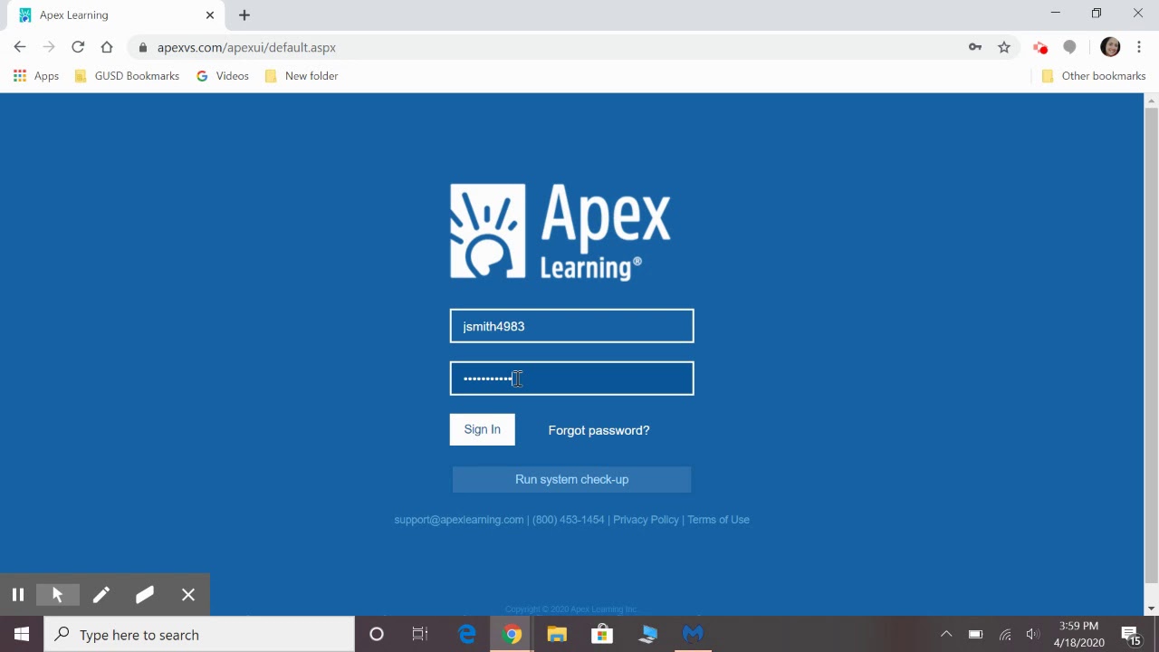The image size is (1159, 652).
Task: Select the recorder eraser tool
Action: click(145, 595)
